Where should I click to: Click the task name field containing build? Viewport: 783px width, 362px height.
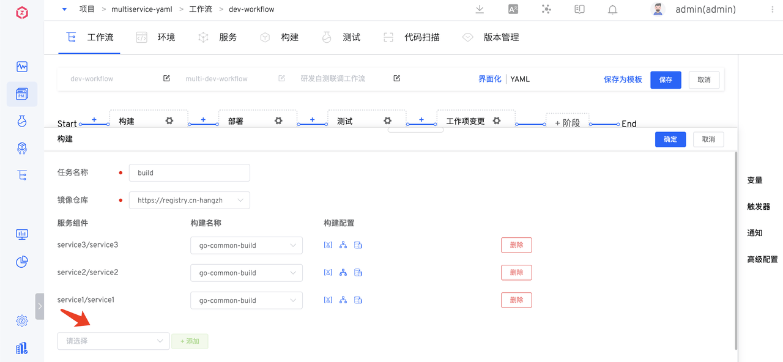[189, 172]
